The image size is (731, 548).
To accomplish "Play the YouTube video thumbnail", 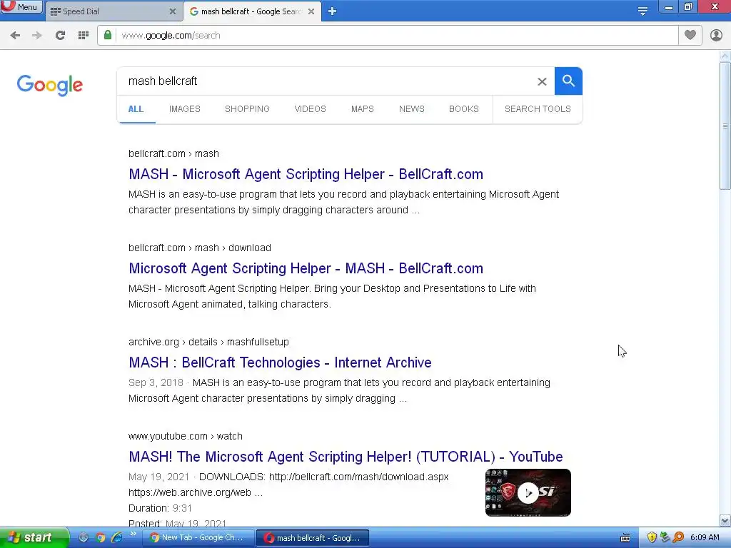I will point(528,492).
